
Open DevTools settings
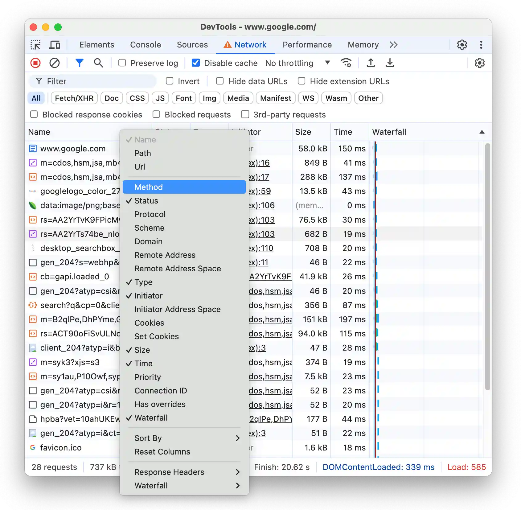coord(462,45)
